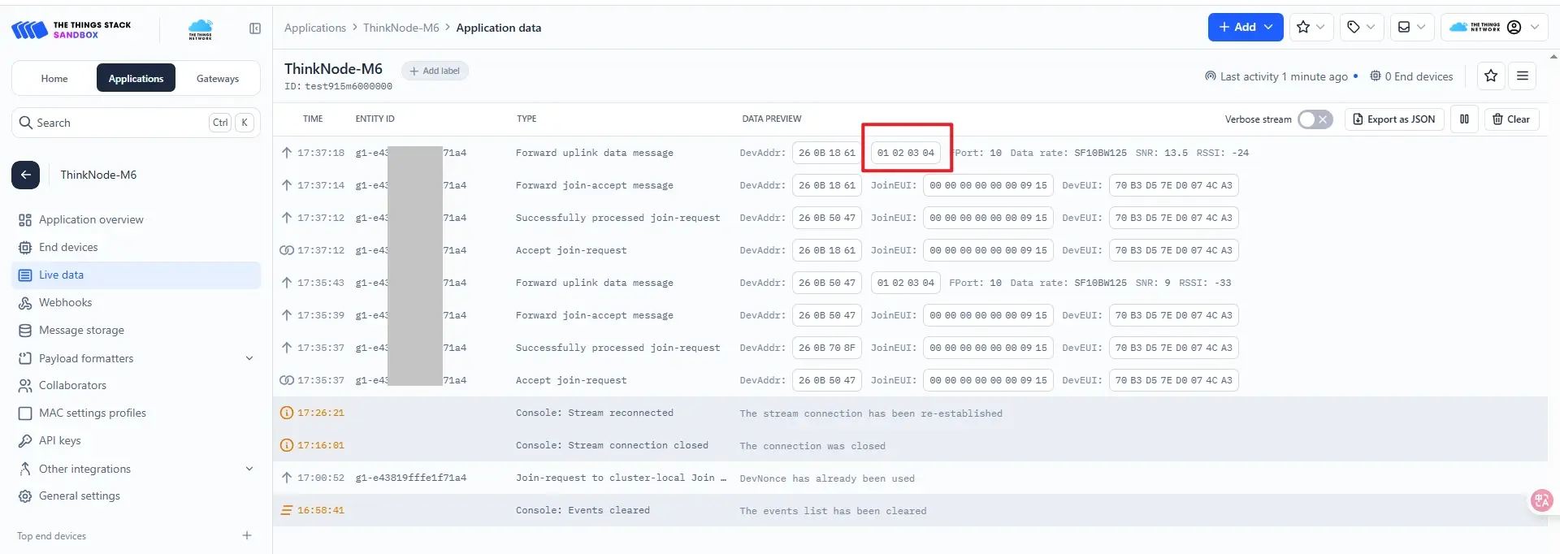
Task: Click the back arrow beside ThinkNode-M6
Action: tap(25, 175)
